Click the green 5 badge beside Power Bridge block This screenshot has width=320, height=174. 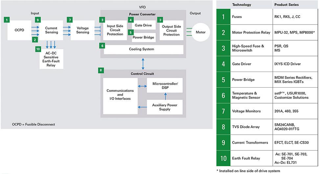pos(130,32)
